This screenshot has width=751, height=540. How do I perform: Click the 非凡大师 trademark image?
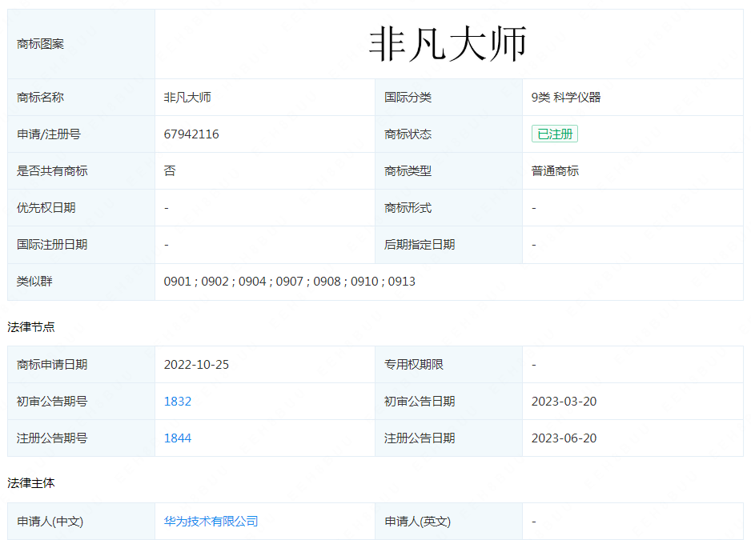click(x=448, y=44)
